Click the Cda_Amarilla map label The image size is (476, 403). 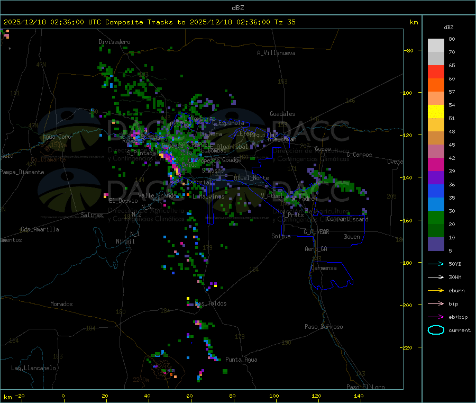point(40,229)
